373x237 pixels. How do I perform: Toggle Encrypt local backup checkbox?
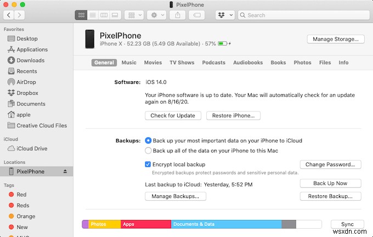point(148,165)
